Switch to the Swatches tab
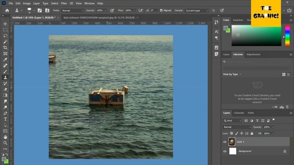The image size is (294, 165). 238,20
